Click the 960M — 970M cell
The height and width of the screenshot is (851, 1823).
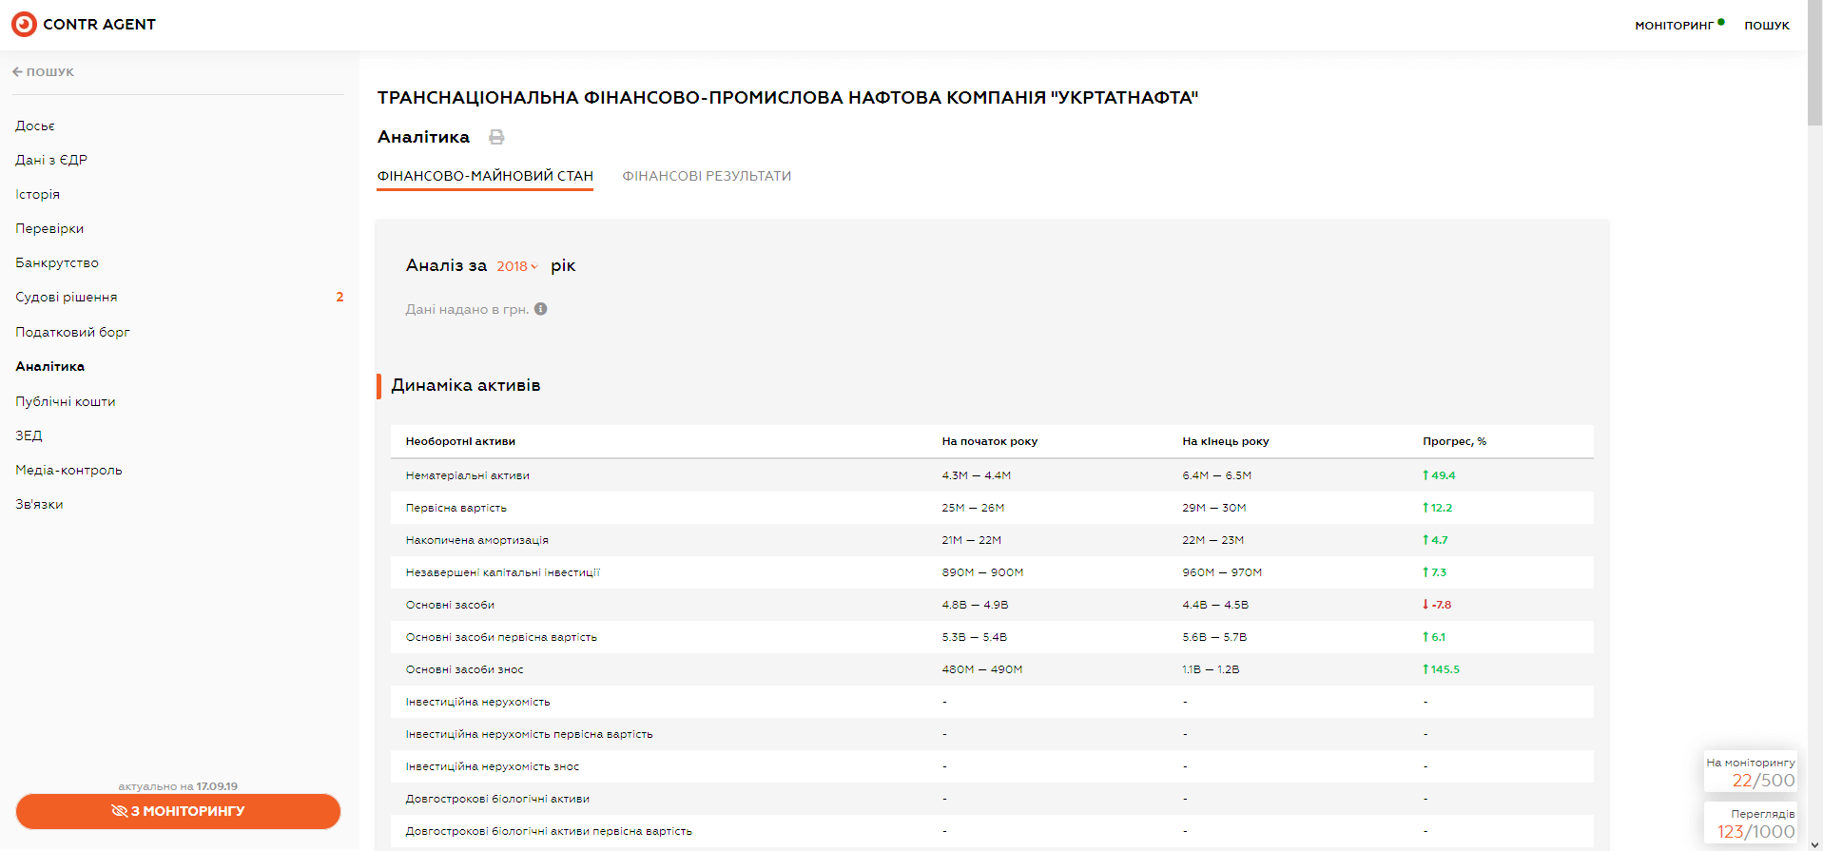click(1222, 572)
